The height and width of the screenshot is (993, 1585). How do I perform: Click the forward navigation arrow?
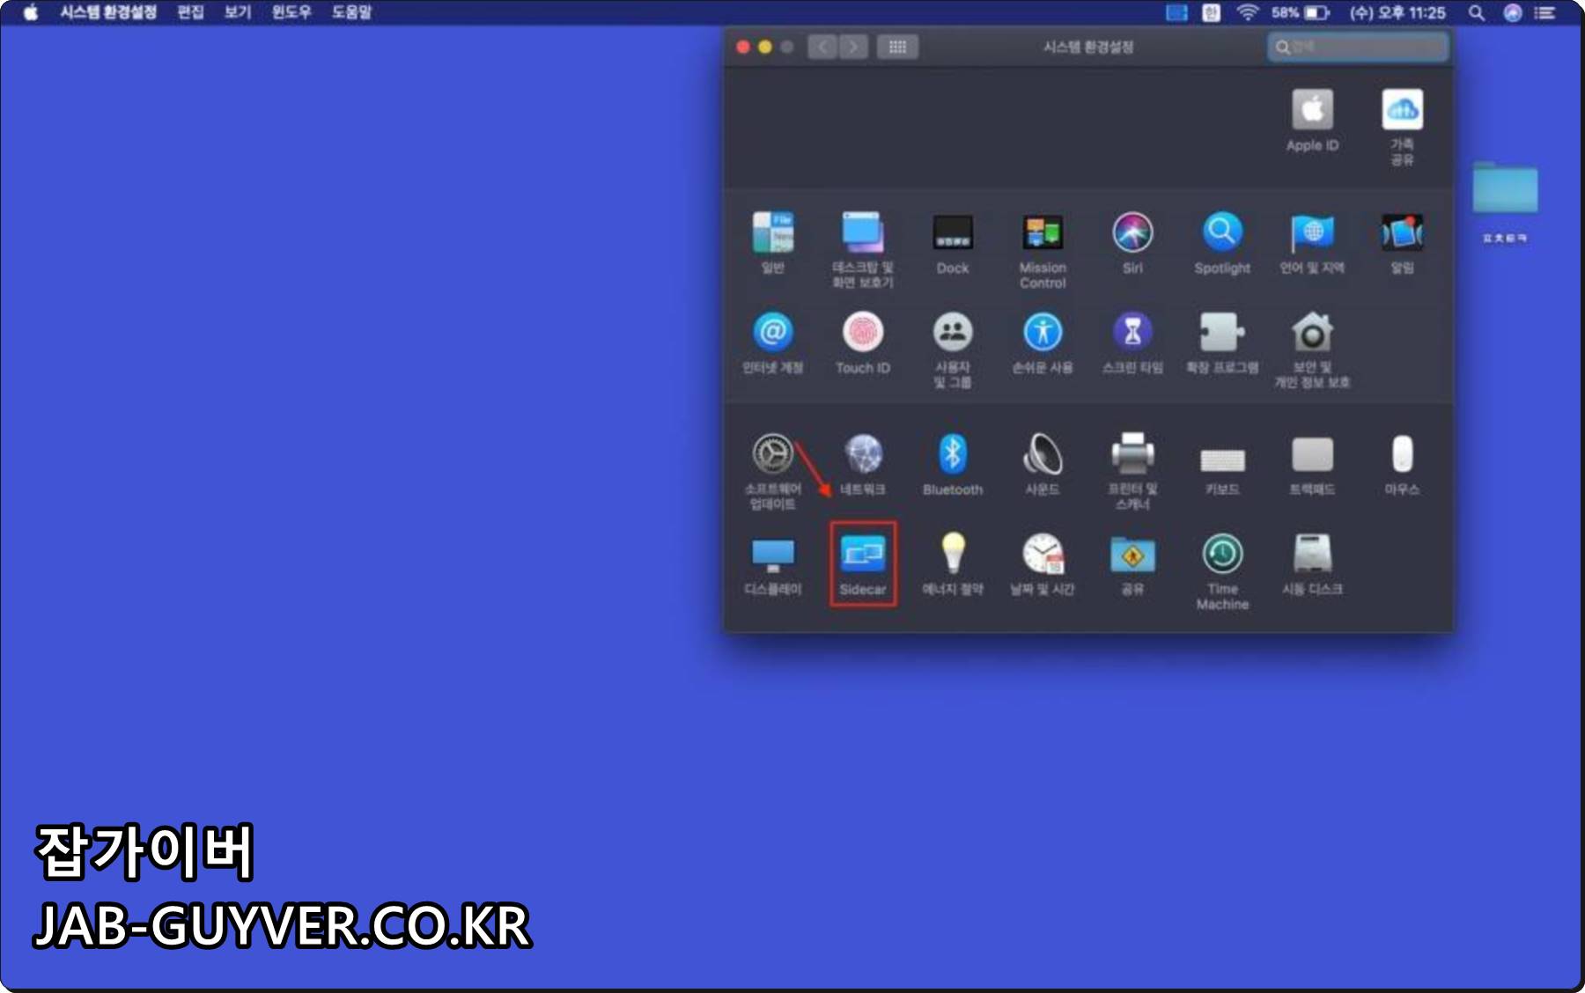coord(853,47)
